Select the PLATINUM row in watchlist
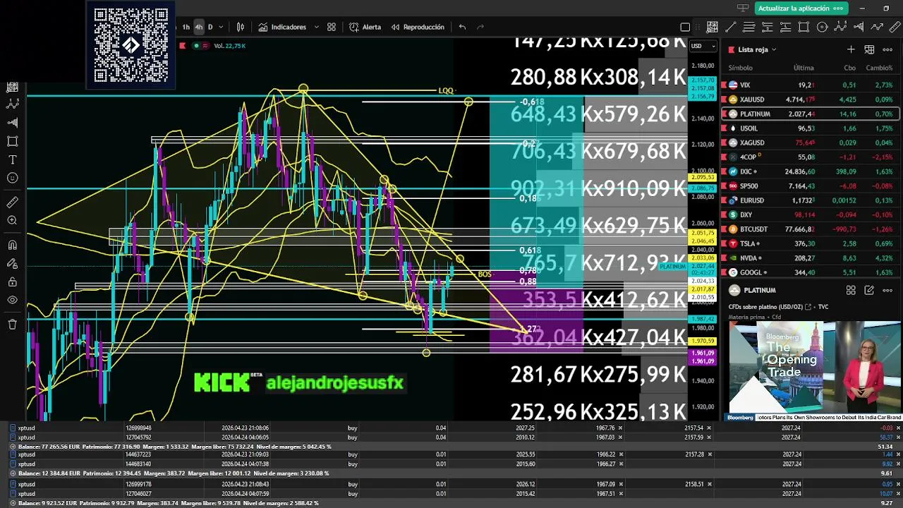 coord(808,114)
